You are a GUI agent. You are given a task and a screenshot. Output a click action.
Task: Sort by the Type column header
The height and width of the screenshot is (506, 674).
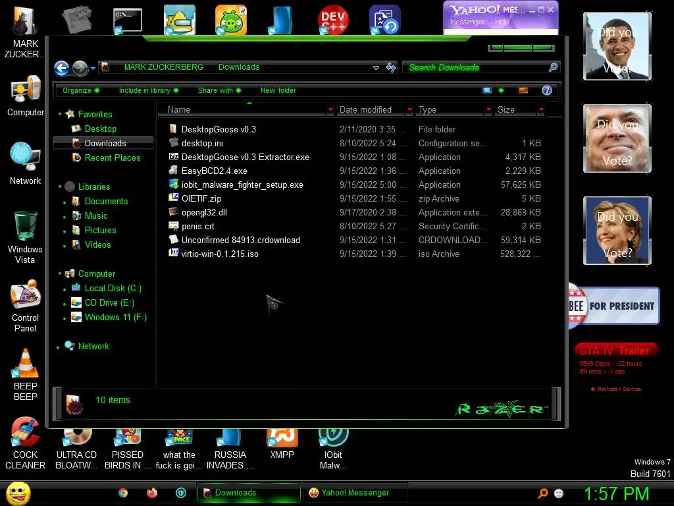coord(450,110)
